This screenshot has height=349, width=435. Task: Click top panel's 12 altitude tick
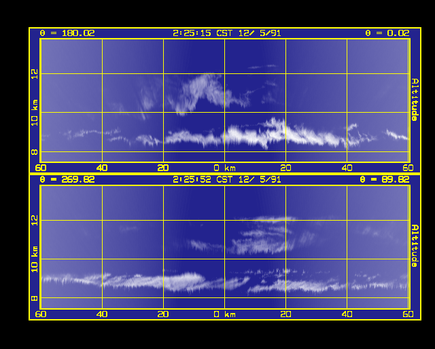35,74
